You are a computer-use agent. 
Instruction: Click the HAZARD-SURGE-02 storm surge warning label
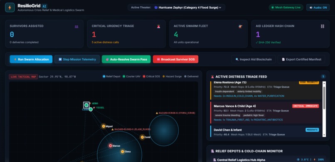tap(175, 113)
